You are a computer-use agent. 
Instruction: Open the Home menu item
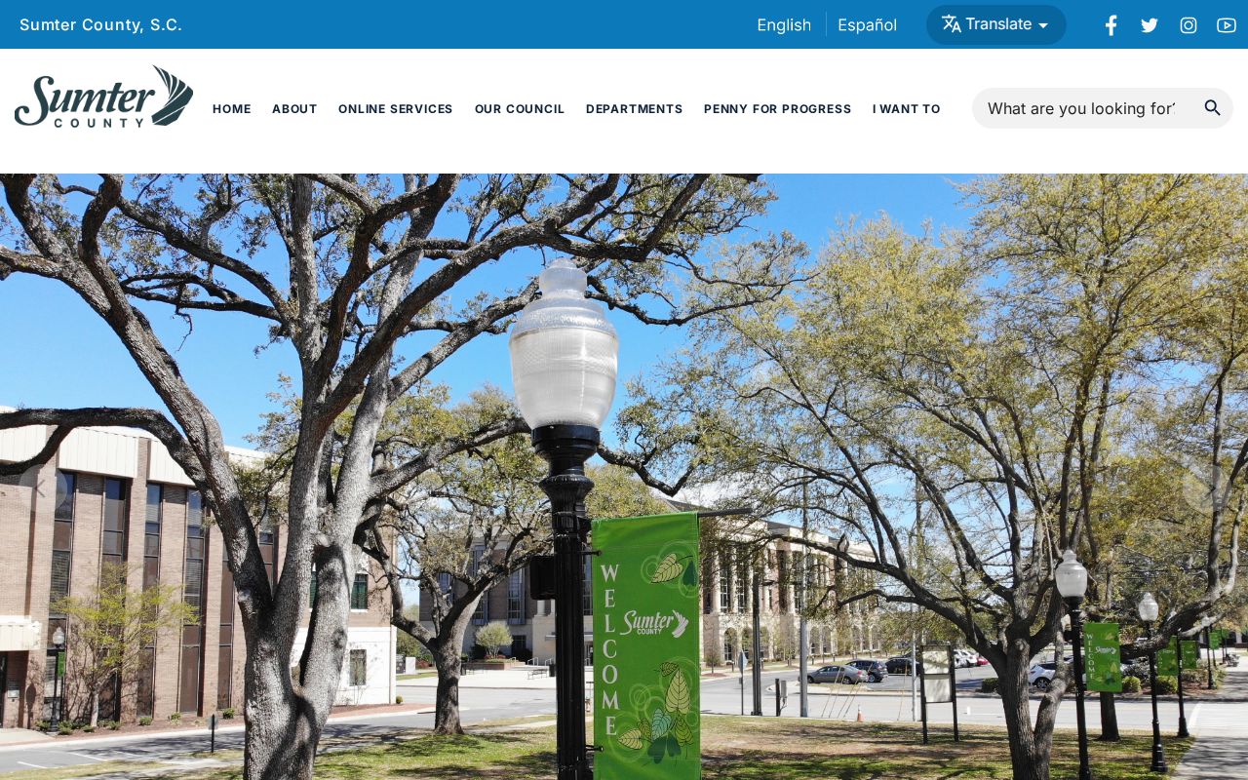point(232,109)
